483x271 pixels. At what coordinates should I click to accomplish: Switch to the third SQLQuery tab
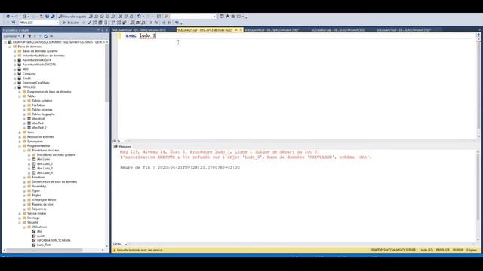pos(272,30)
